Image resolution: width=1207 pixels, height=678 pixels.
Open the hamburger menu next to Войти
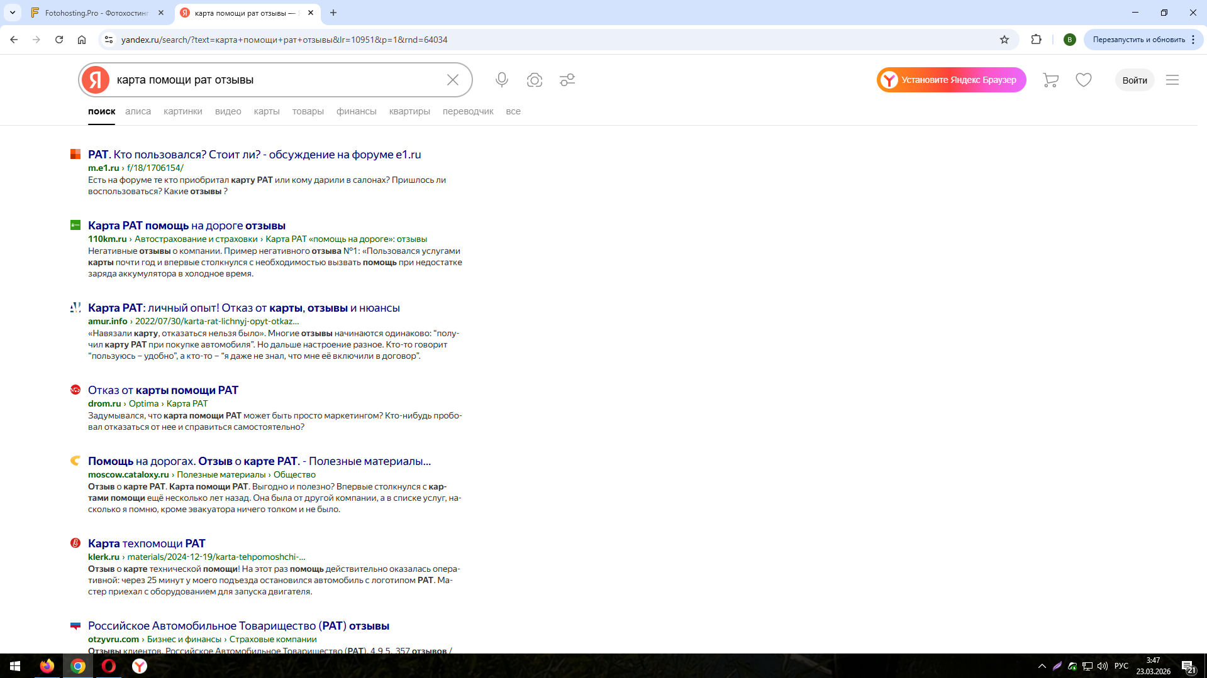(x=1172, y=80)
